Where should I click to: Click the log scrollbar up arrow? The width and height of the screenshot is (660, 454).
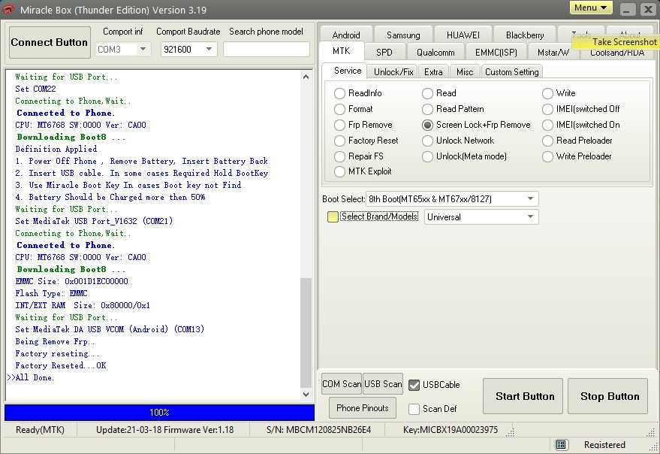[x=306, y=77]
